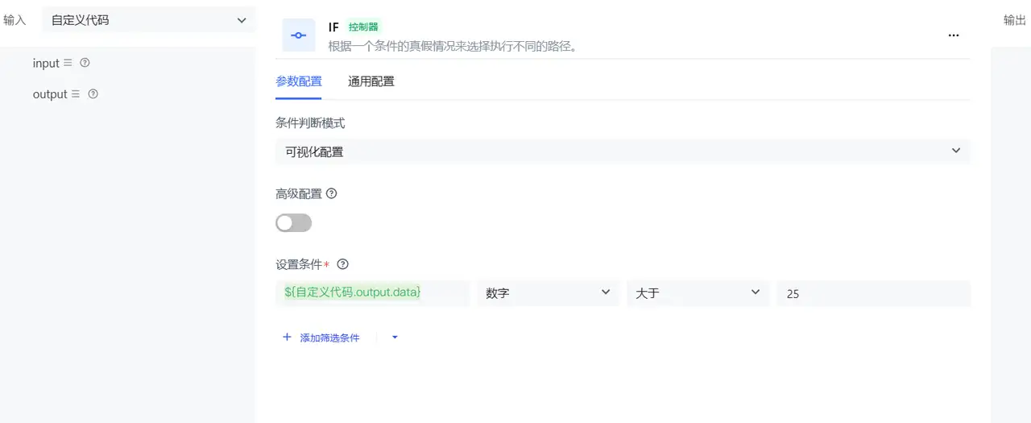Open the 自定义代码 input source dropdown

[x=149, y=20]
